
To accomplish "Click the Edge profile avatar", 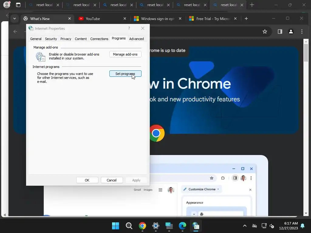I will coord(7,5).
